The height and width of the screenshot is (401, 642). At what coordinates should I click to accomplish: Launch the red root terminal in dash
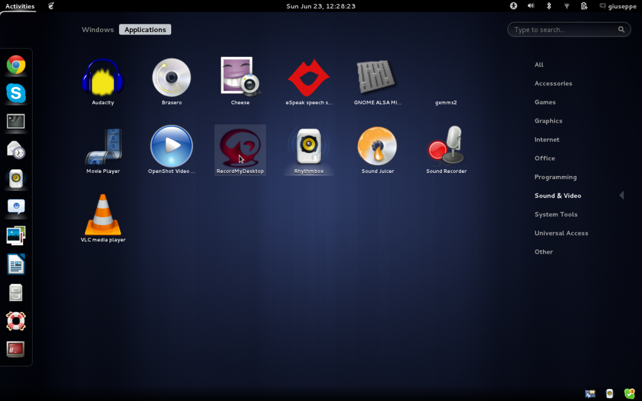[16, 350]
